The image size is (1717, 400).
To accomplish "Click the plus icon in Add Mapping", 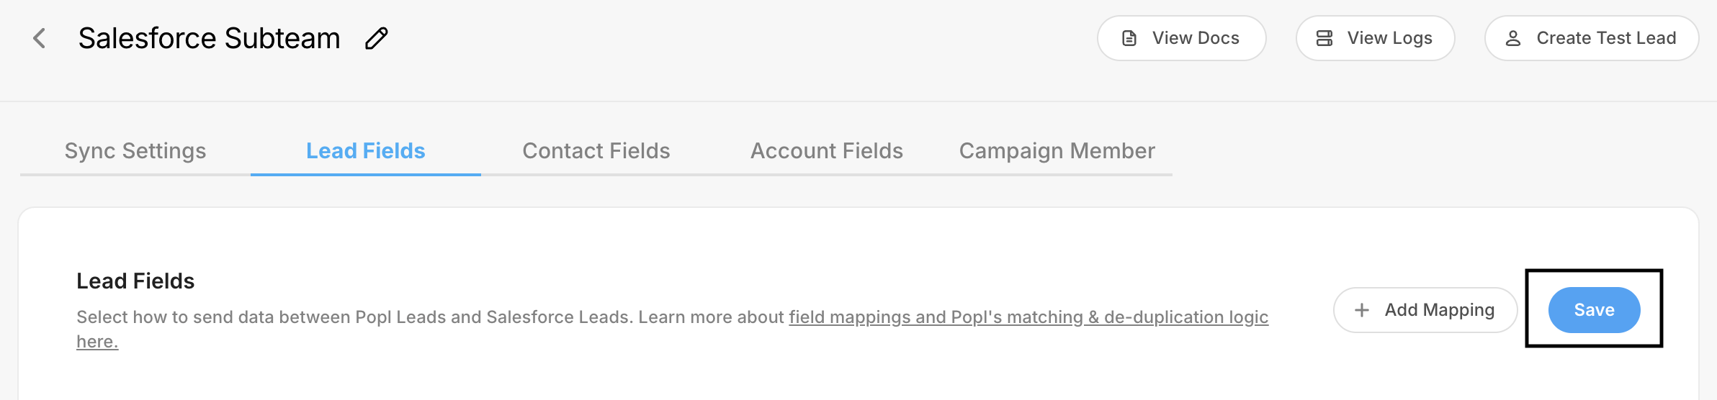I will [1362, 310].
